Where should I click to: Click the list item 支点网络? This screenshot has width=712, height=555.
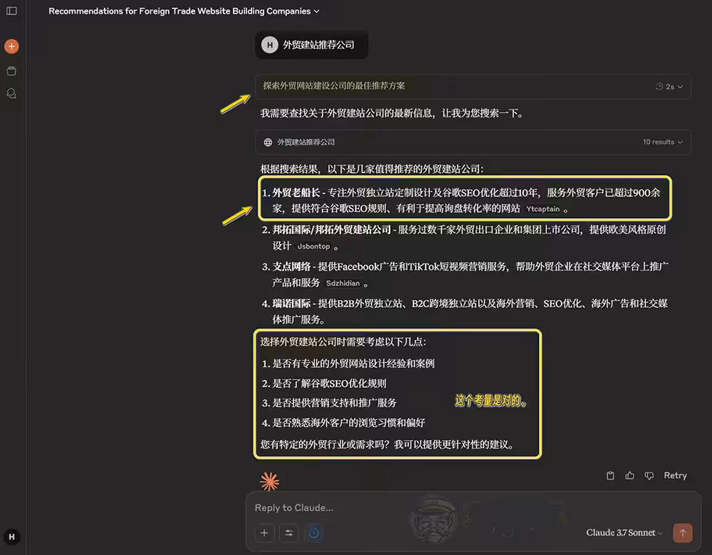pos(464,275)
